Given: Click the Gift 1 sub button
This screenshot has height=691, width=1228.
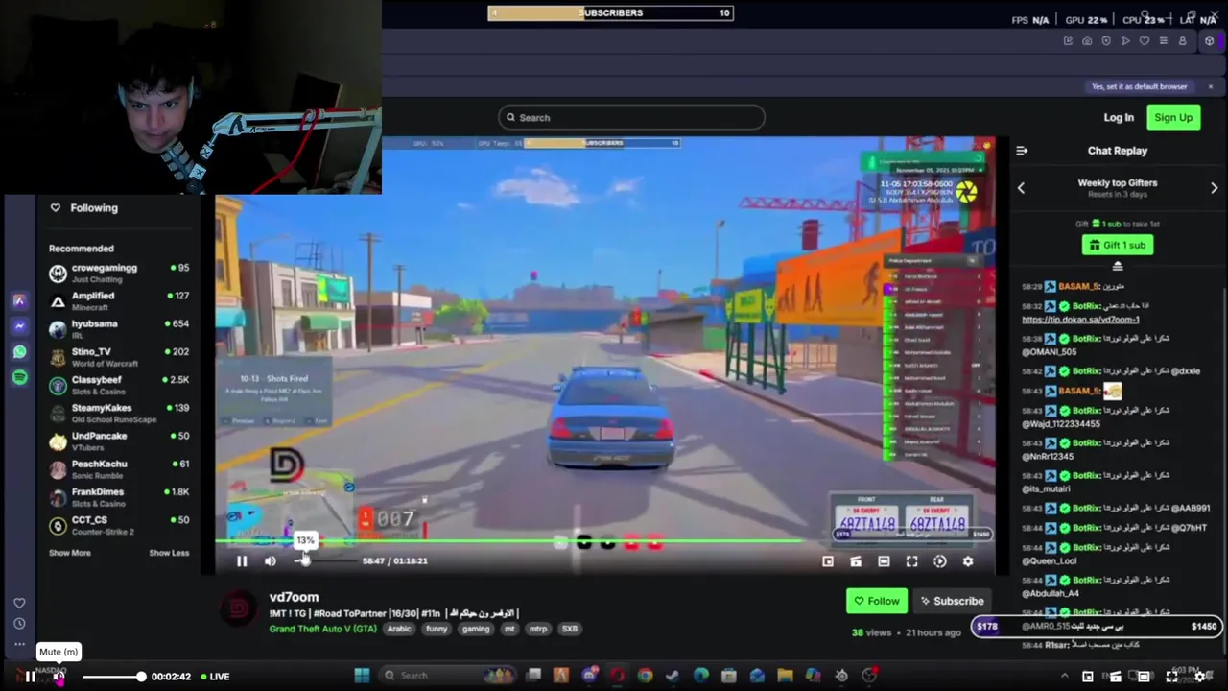Looking at the screenshot, I should pyautogui.click(x=1117, y=245).
